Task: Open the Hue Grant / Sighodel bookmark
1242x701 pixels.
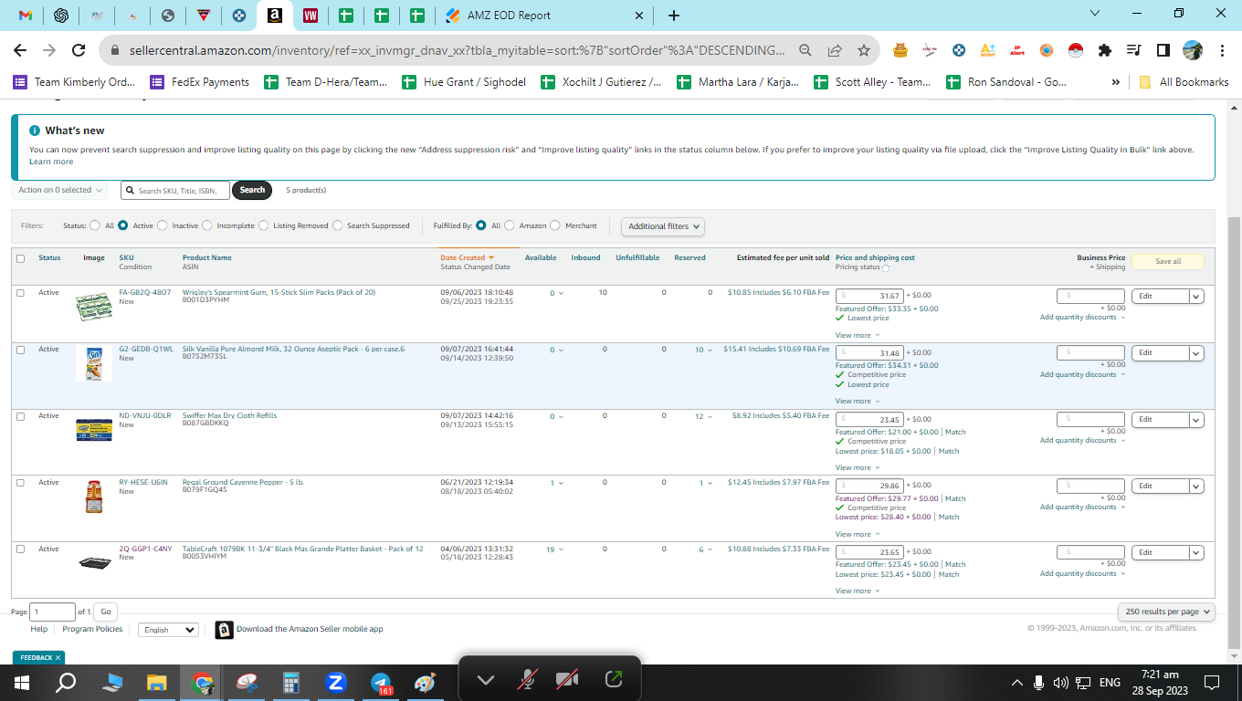Action: click(x=464, y=82)
